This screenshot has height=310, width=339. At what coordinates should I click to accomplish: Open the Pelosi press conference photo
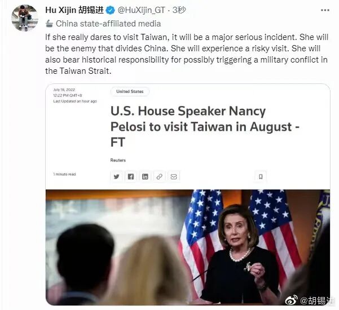point(188,247)
